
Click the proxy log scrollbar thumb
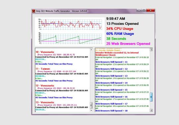tap(91, 105)
